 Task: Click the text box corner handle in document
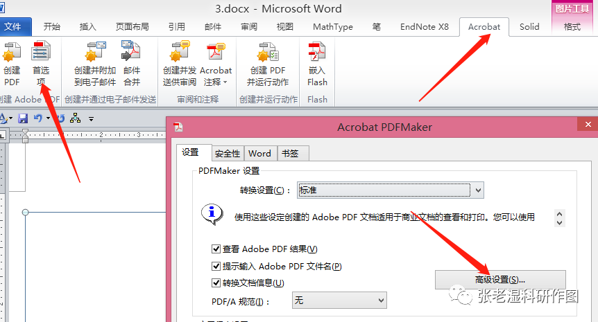coord(25,213)
